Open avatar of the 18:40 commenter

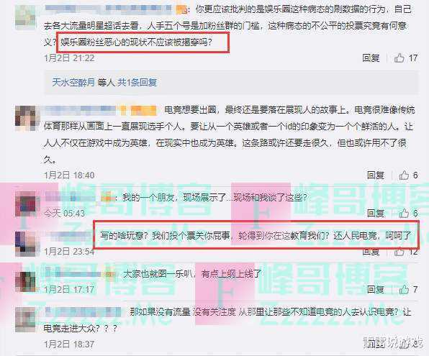(x=27, y=118)
